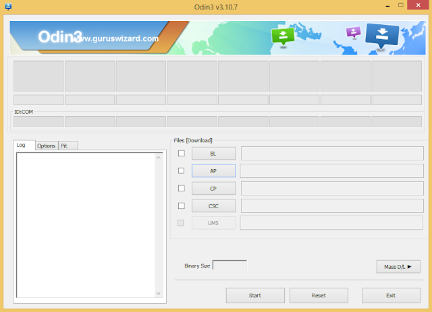
Task: Click the 'ID:COM' label
Action: [x=24, y=112]
